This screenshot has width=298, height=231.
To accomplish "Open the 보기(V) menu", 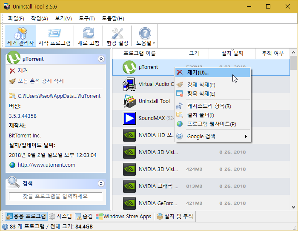I will point(63,19).
